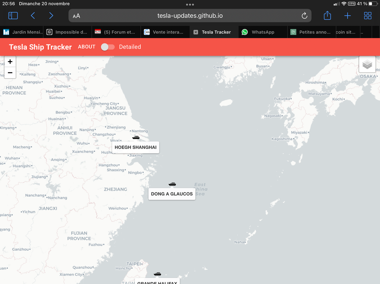Open the HOEGH SHANGHAI label popup
Viewport: 380px width, 284px height.
point(136,147)
